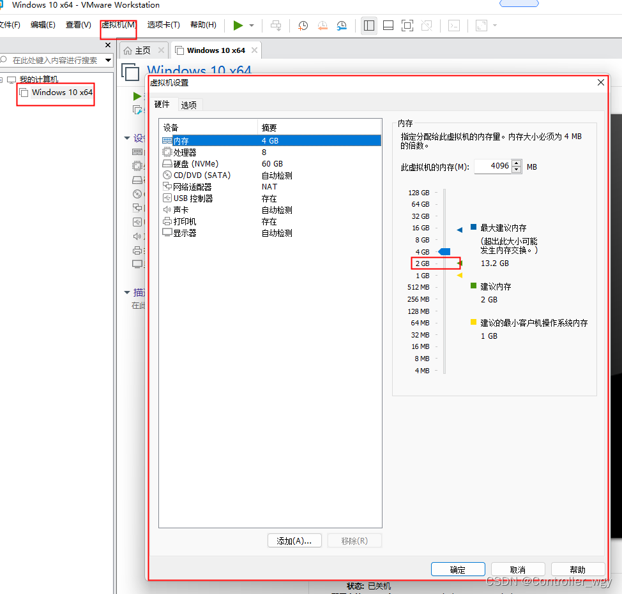Viewport: 622px width, 594px height.
Task: Select the CD/DVD (SATA) device row
Action: click(271, 175)
